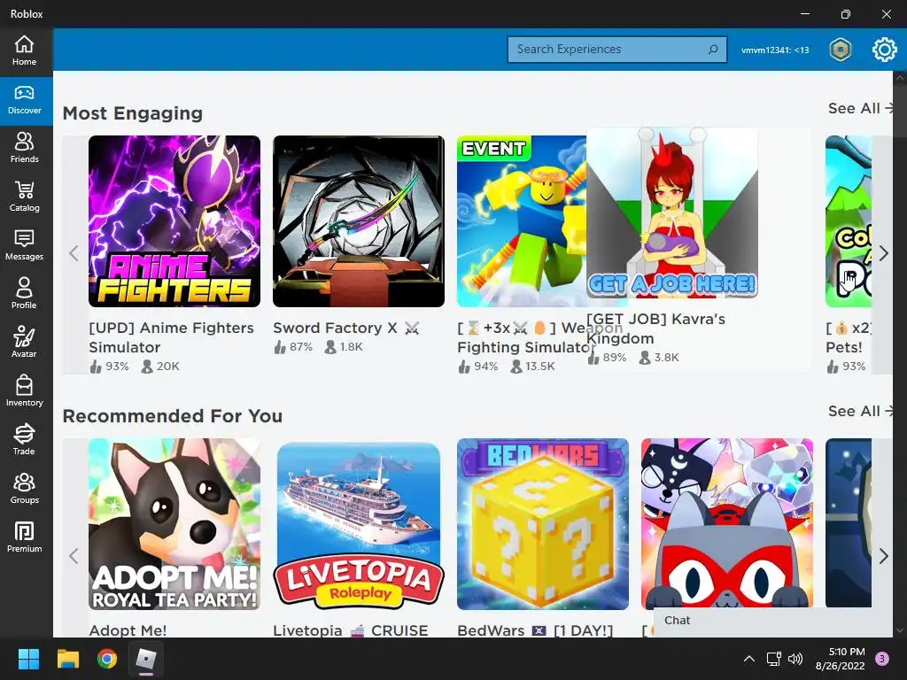
Task: Click '[GET JOB] Kavra's Kingdom' title
Action: click(656, 328)
